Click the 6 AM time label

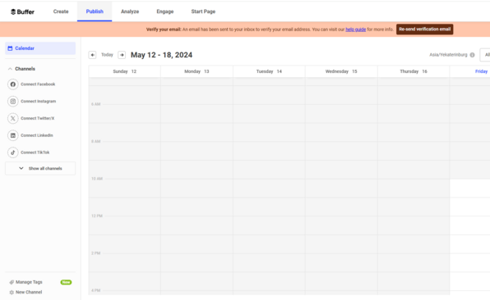96,104
